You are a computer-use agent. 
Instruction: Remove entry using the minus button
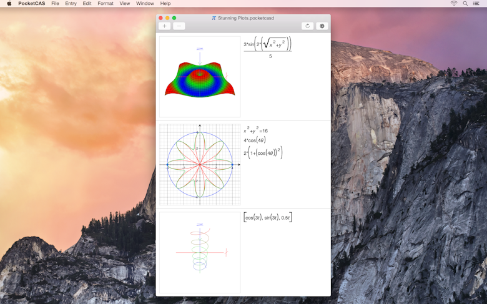179,26
